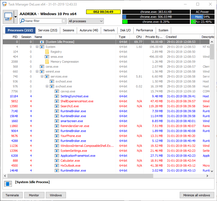Click the chrome.exe: 506.03 MB memory bar
Viewport: 217px width, 201px height.
(x=156, y=17)
